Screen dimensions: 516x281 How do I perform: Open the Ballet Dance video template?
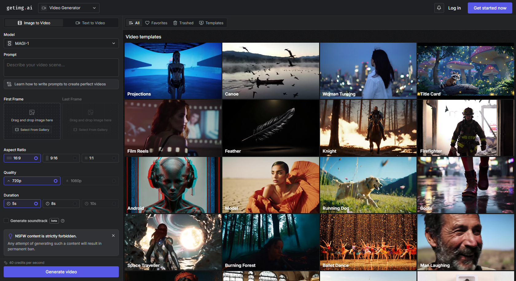[368, 242]
